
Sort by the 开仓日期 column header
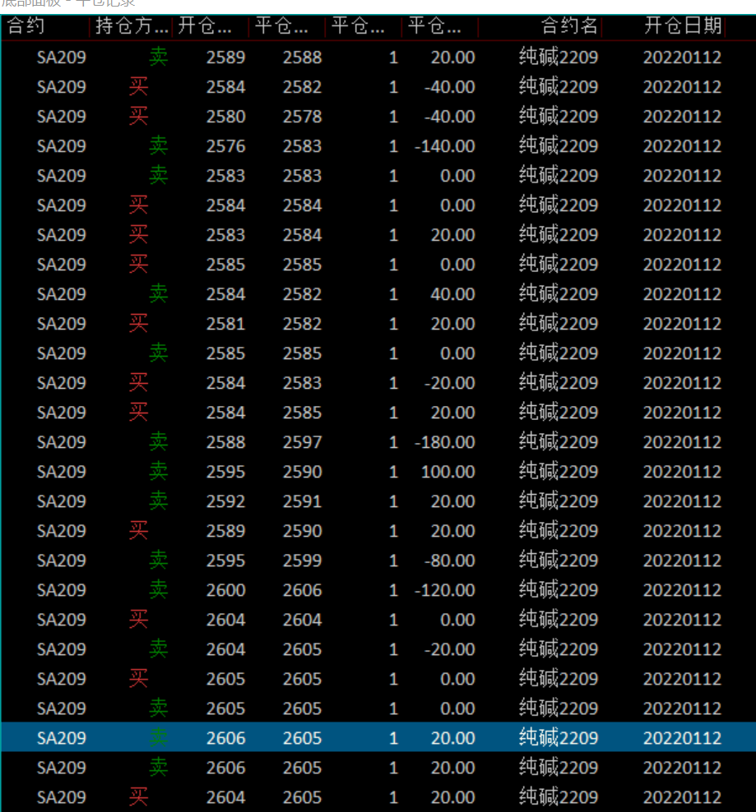(x=683, y=25)
